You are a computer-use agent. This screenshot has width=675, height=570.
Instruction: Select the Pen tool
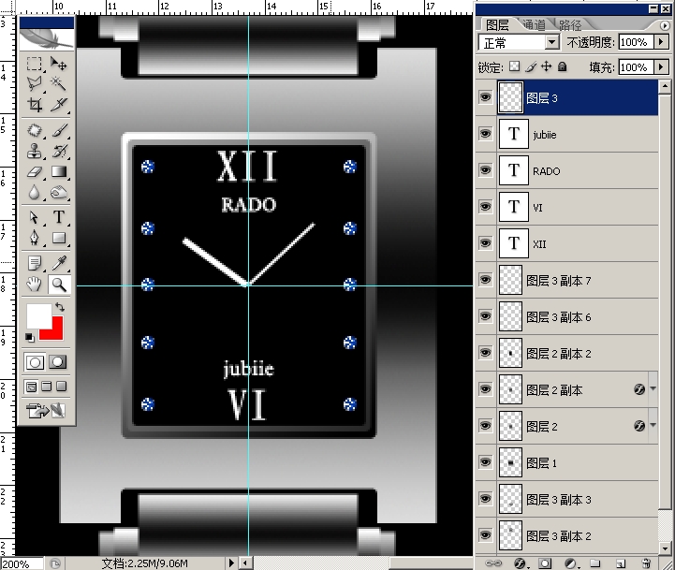(x=35, y=237)
